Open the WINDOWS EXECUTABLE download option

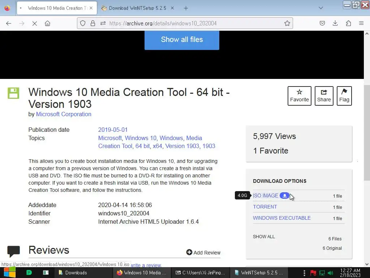282,218
